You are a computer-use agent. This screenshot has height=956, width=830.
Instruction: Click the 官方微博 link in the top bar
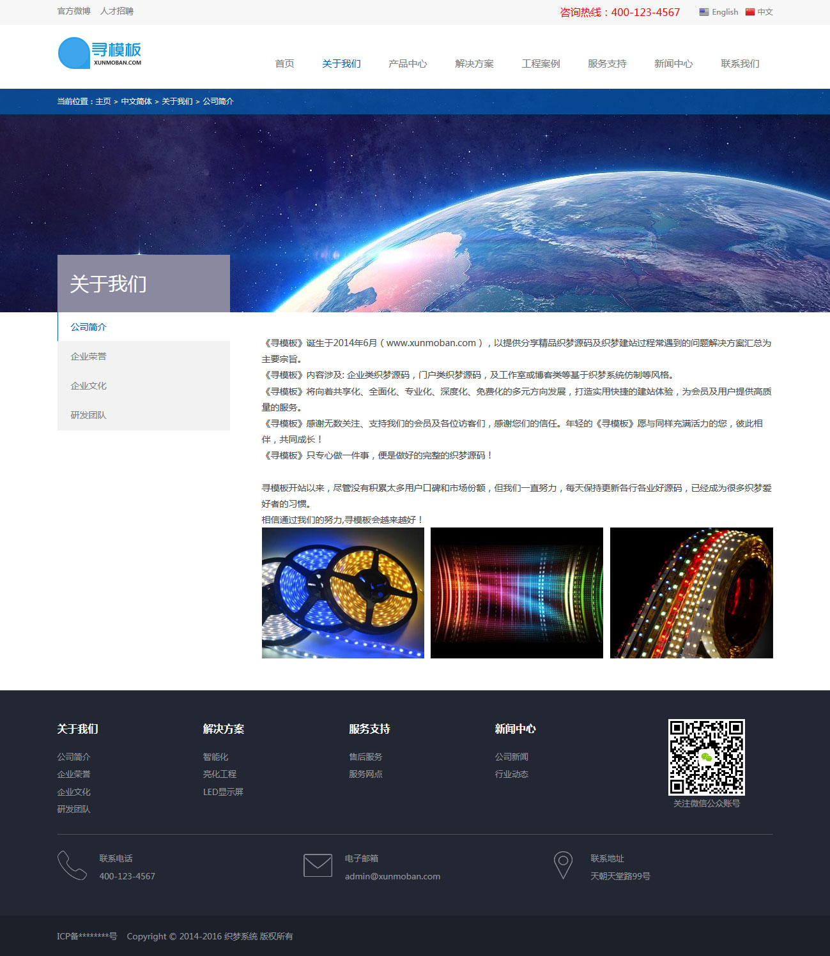(x=73, y=11)
